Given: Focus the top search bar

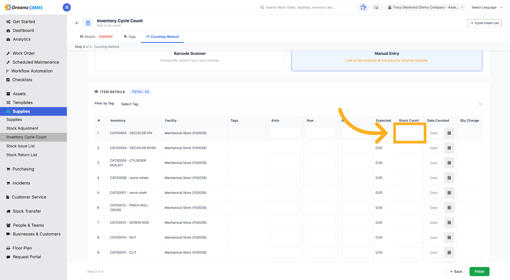Looking at the screenshot, I should coord(307,7).
